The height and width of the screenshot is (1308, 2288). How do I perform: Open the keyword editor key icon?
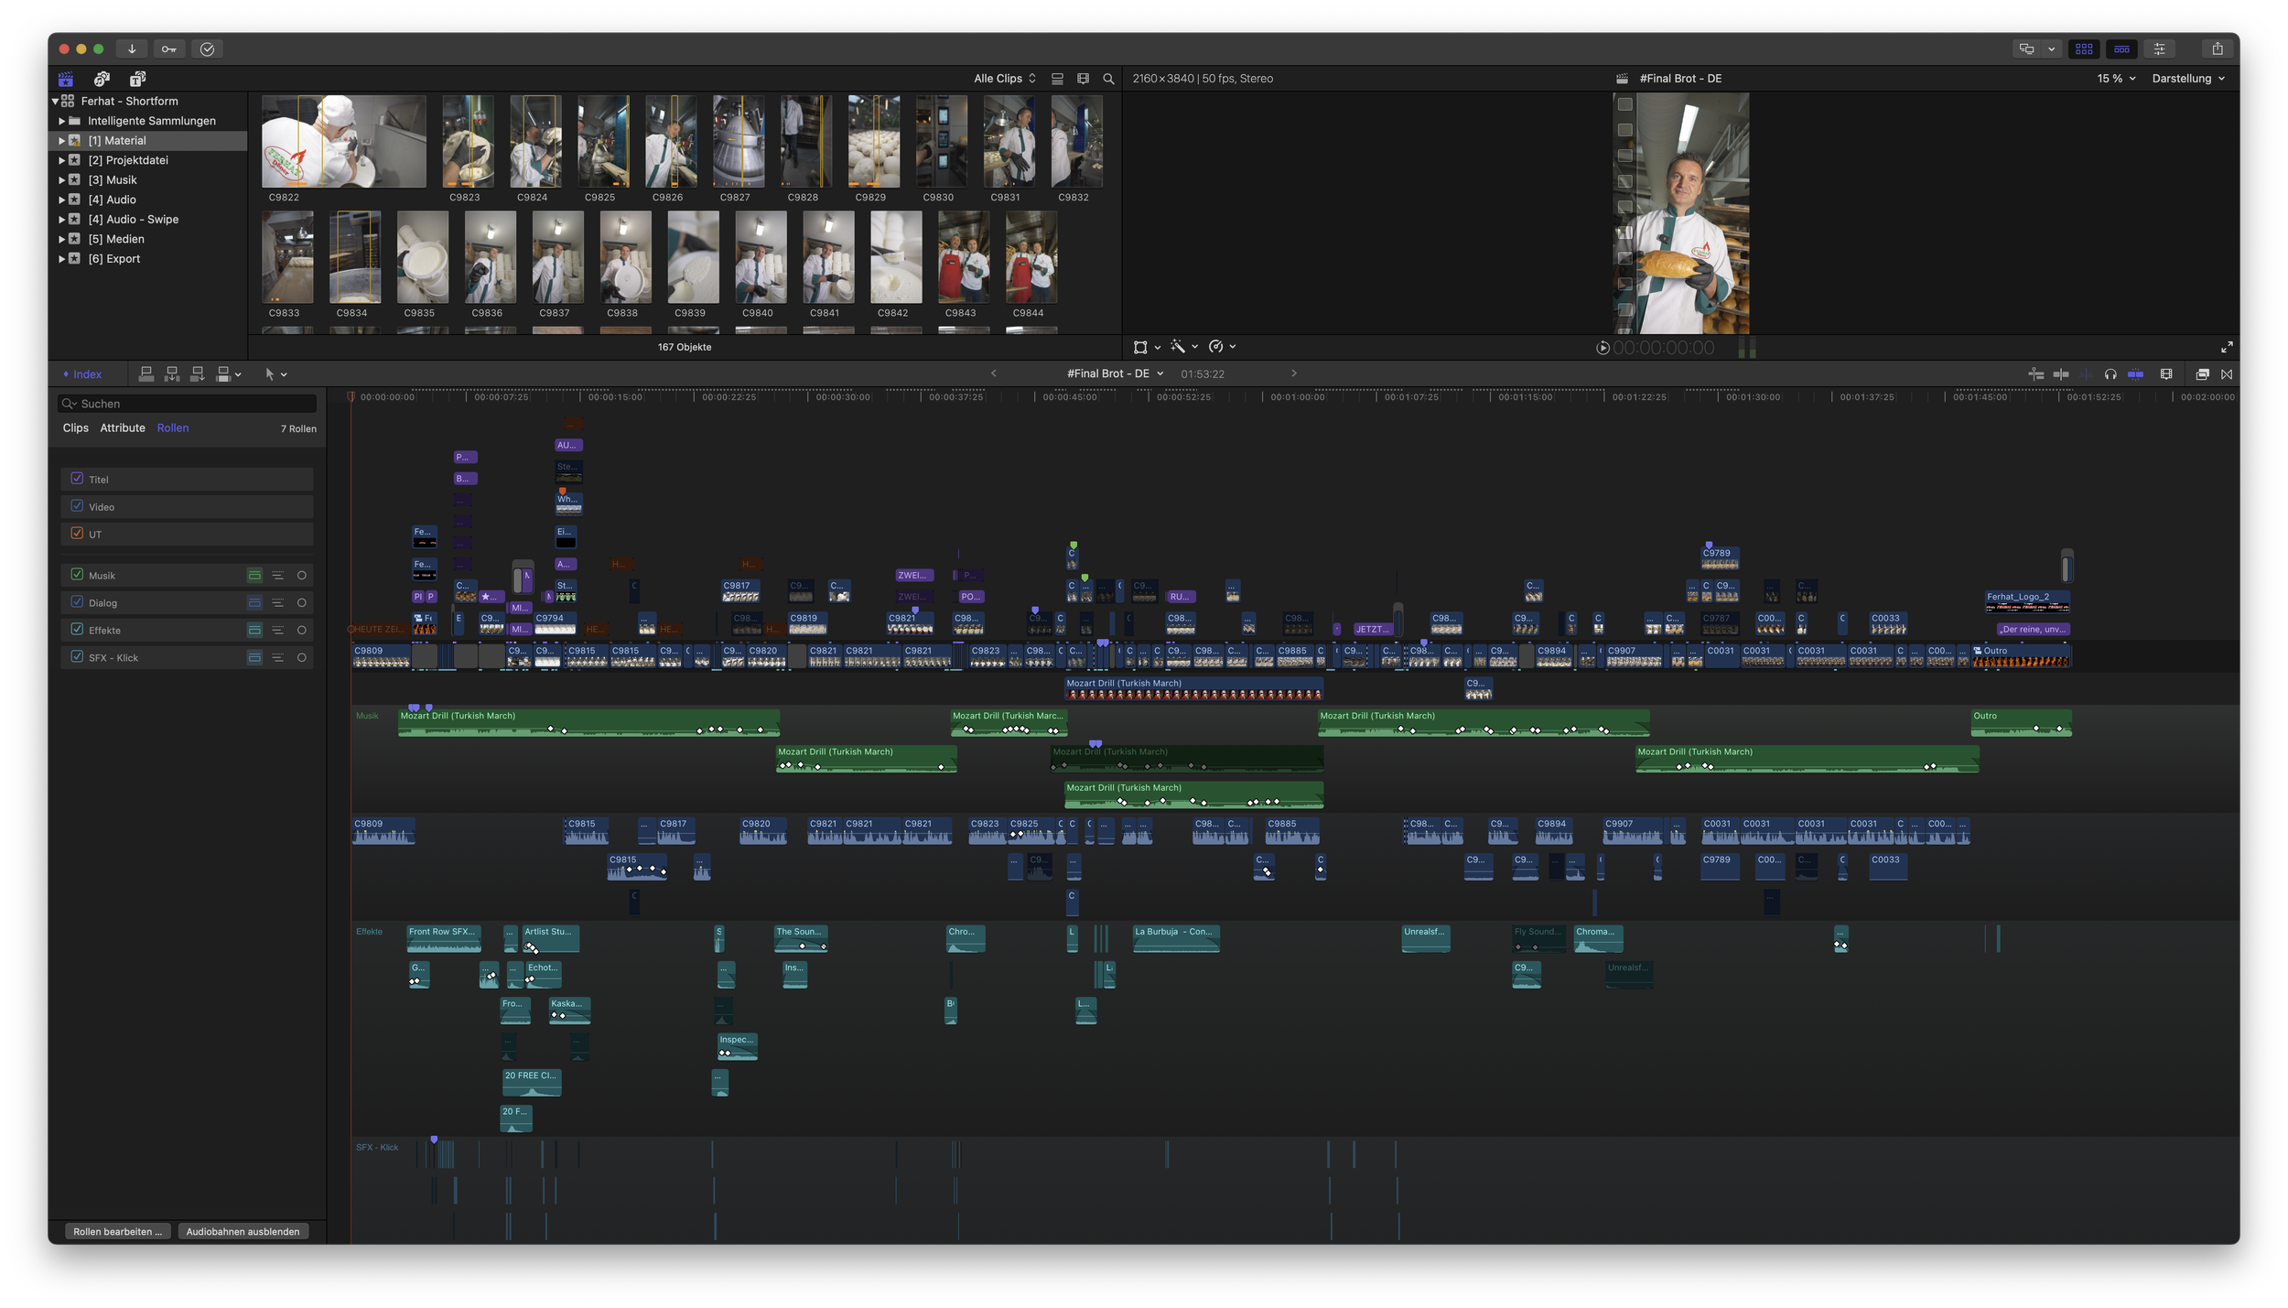pyautogui.click(x=169, y=49)
